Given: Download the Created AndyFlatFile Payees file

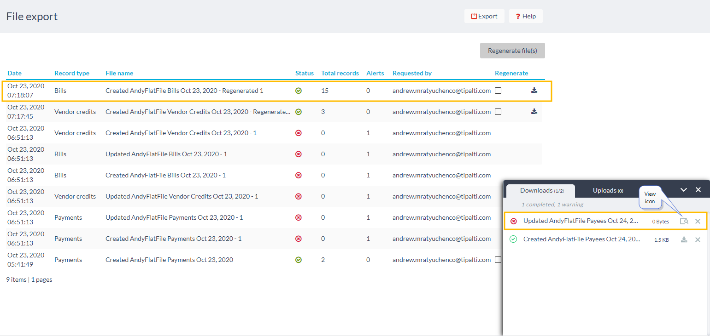Looking at the screenshot, I should (x=684, y=239).
